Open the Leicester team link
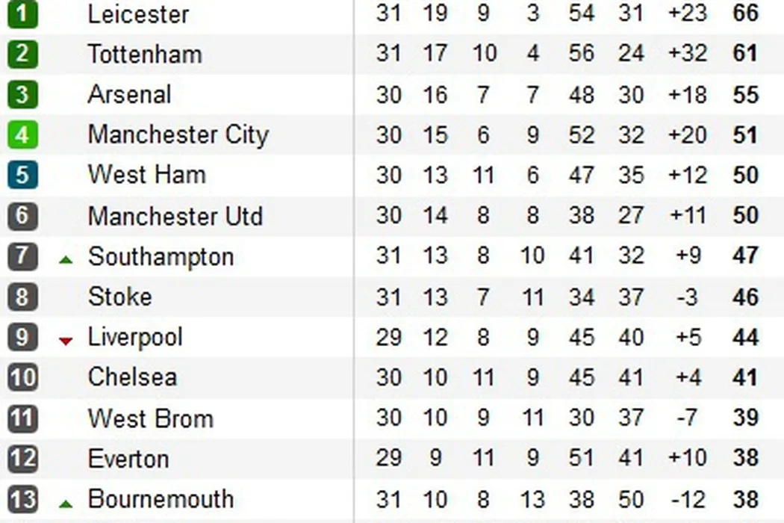This screenshot has width=784, height=523. [138, 14]
